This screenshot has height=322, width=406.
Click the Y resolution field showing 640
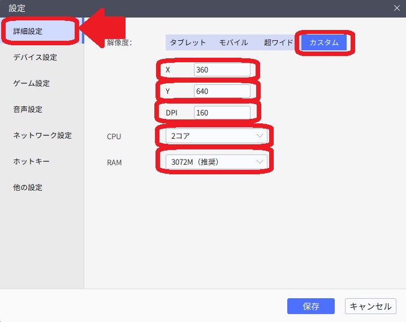[x=222, y=91]
